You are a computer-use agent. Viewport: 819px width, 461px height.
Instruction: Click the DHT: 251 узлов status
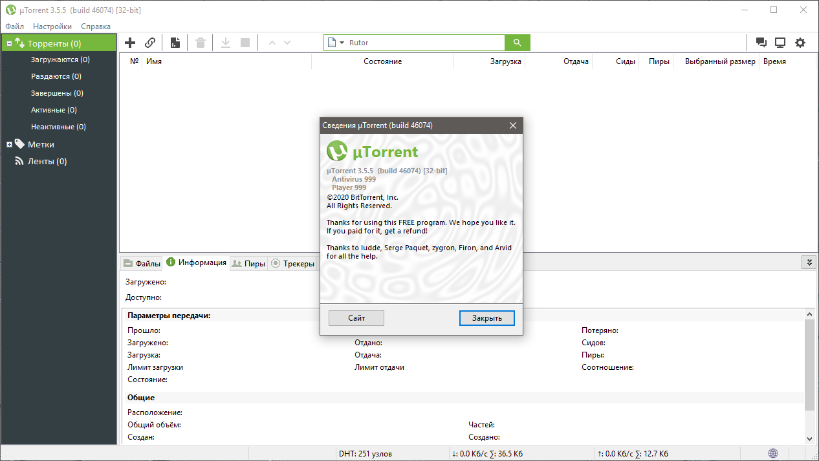click(365, 454)
